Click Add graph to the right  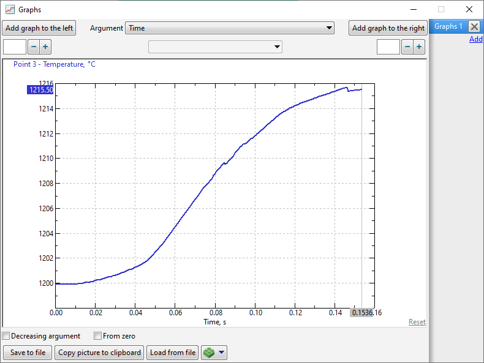click(388, 28)
